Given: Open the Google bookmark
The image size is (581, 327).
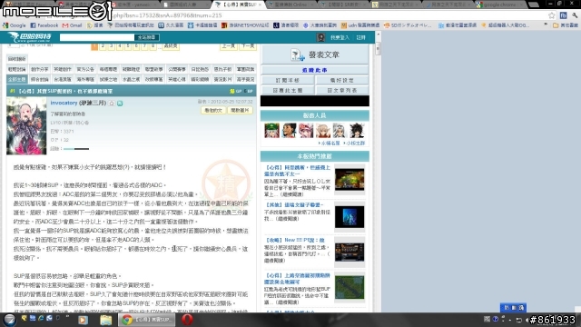Looking at the screenshot, I should [x=15, y=25].
